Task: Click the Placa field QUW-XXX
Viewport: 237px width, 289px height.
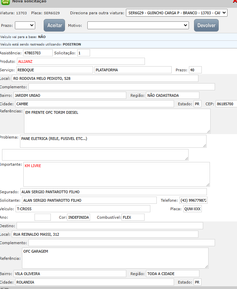Action: click(x=192, y=209)
